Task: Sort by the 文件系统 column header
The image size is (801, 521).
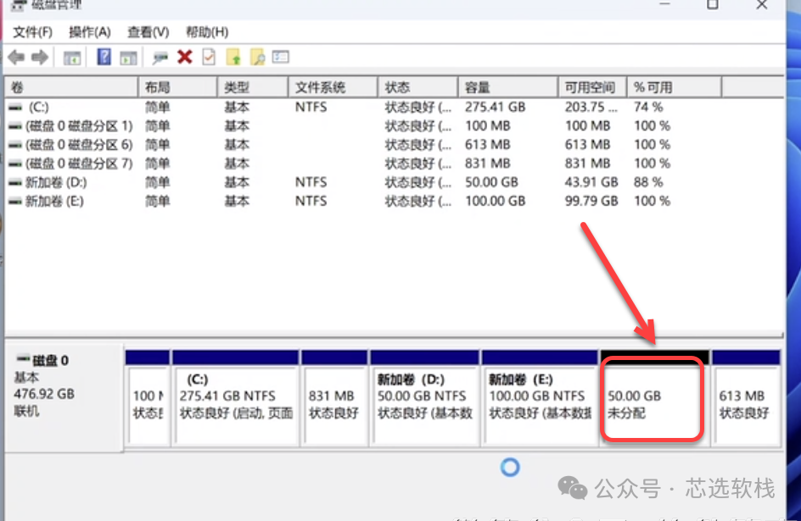Action: click(x=333, y=87)
